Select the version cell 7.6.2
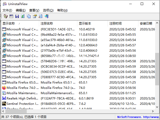Screen dimensions: 160x120 [x=82, y=104]
